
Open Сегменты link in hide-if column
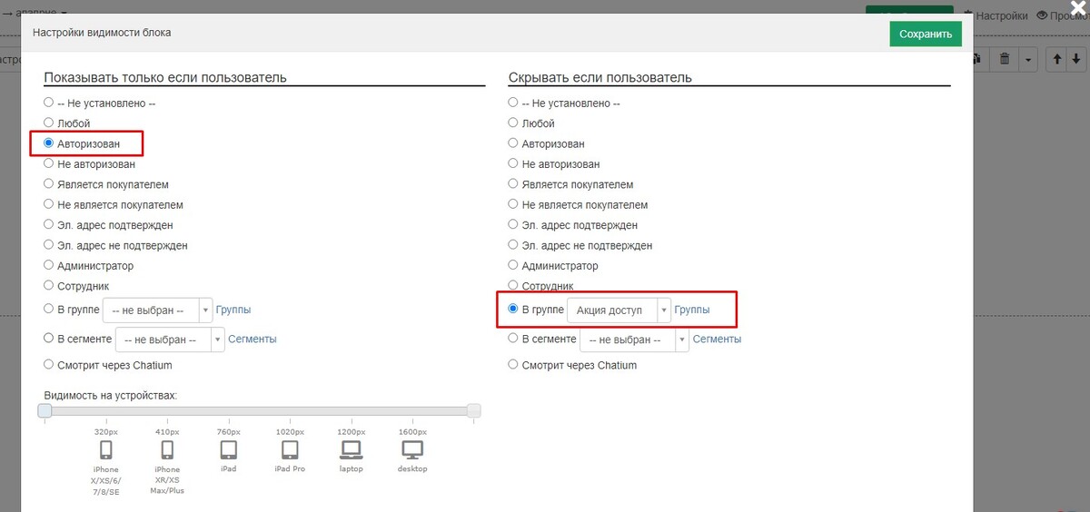pos(718,339)
